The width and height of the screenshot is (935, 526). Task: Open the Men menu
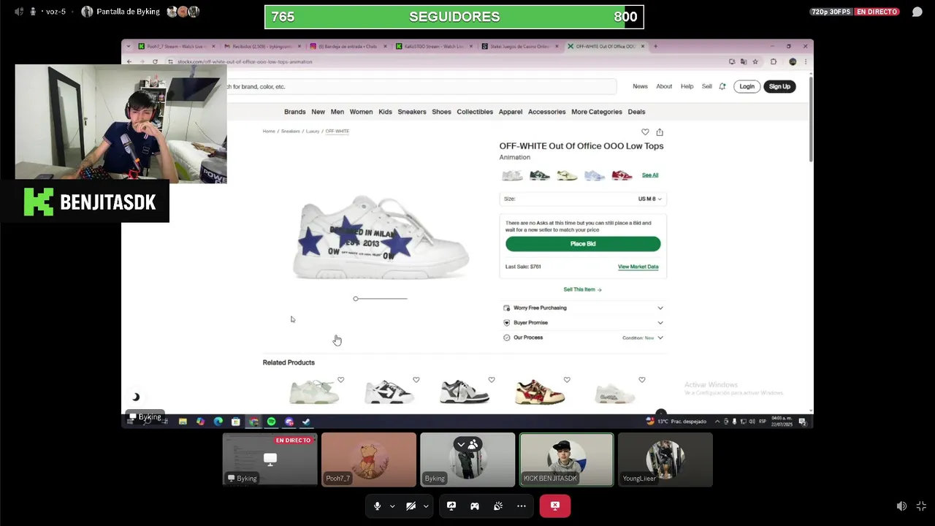(337, 112)
